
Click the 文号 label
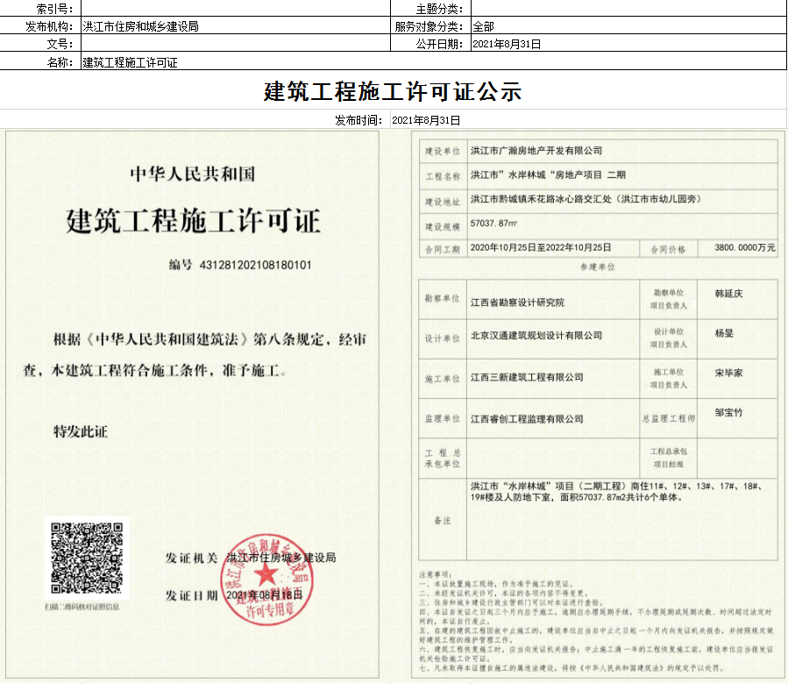(x=60, y=44)
